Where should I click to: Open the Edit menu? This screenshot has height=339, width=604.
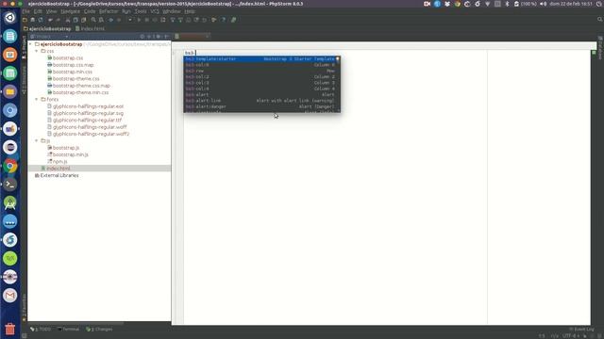[38, 11]
